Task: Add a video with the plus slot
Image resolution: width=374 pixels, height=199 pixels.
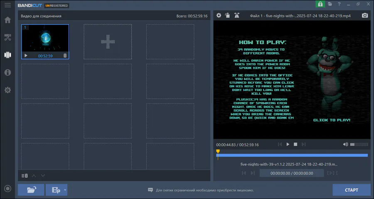Action: 108,42
